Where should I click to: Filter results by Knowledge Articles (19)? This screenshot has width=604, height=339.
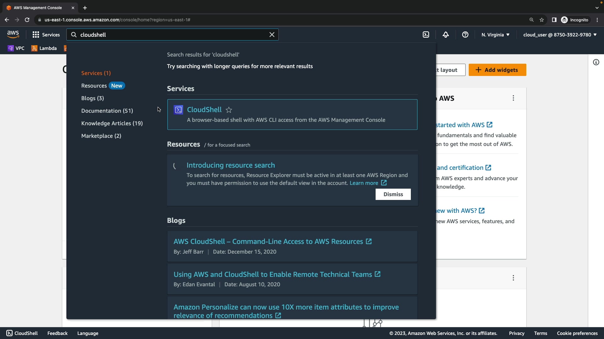coord(112,123)
